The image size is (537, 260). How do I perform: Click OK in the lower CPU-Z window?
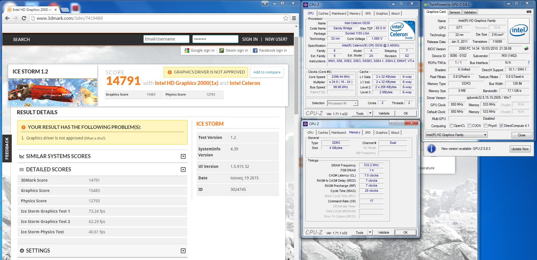tap(405, 232)
